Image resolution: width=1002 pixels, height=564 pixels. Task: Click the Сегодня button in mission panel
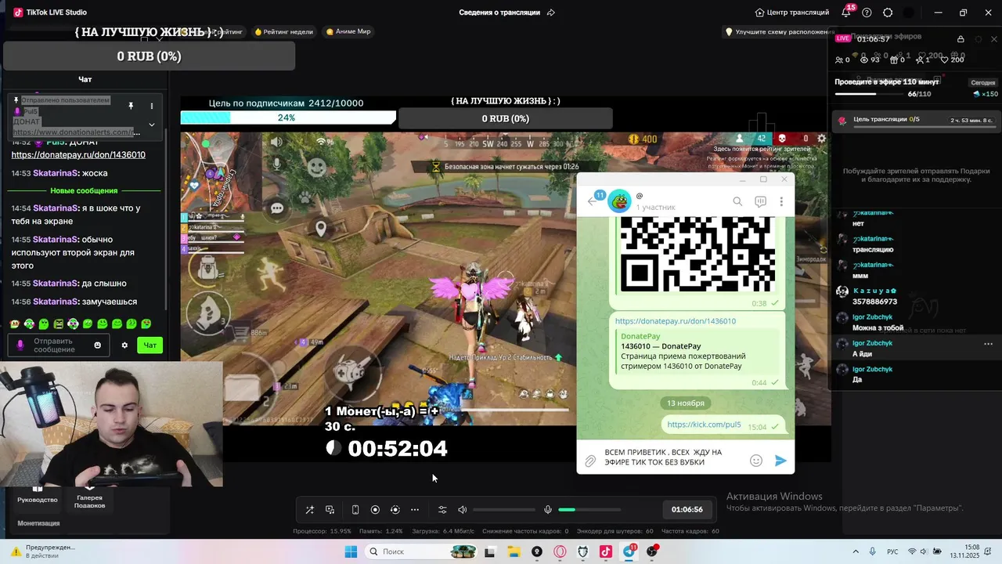pos(983,82)
